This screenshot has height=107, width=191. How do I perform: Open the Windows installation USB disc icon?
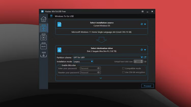pos(44,37)
